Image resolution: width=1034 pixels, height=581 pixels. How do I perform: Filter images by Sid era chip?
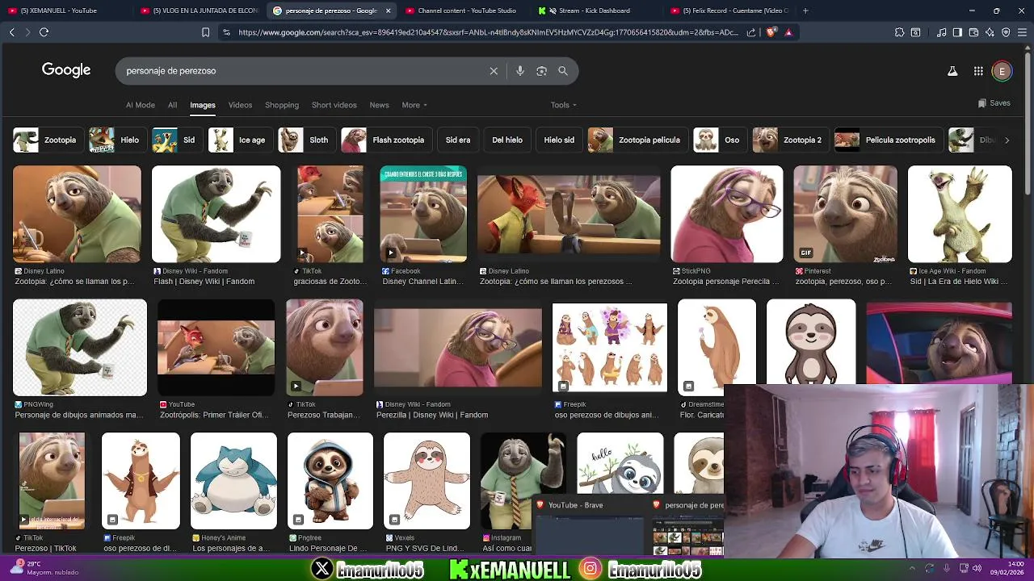tap(458, 140)
